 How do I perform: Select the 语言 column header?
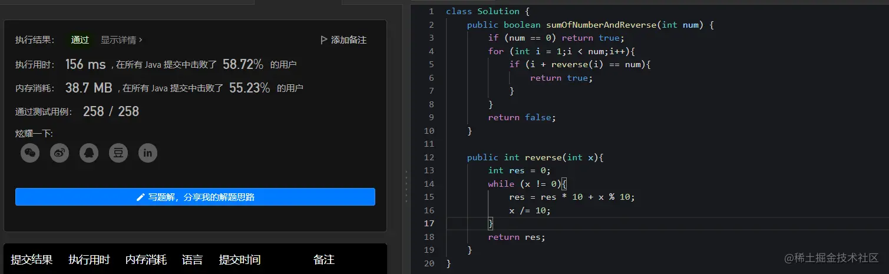point(193,260)
